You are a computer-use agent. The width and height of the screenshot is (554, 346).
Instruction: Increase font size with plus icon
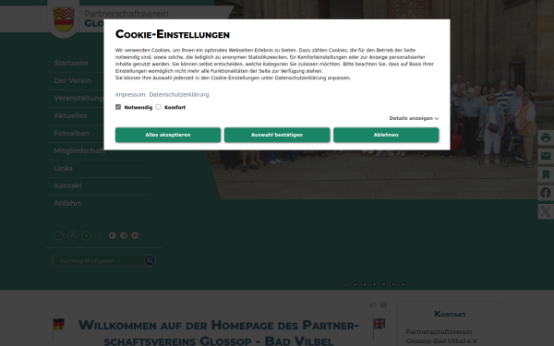tap(86, 235)
